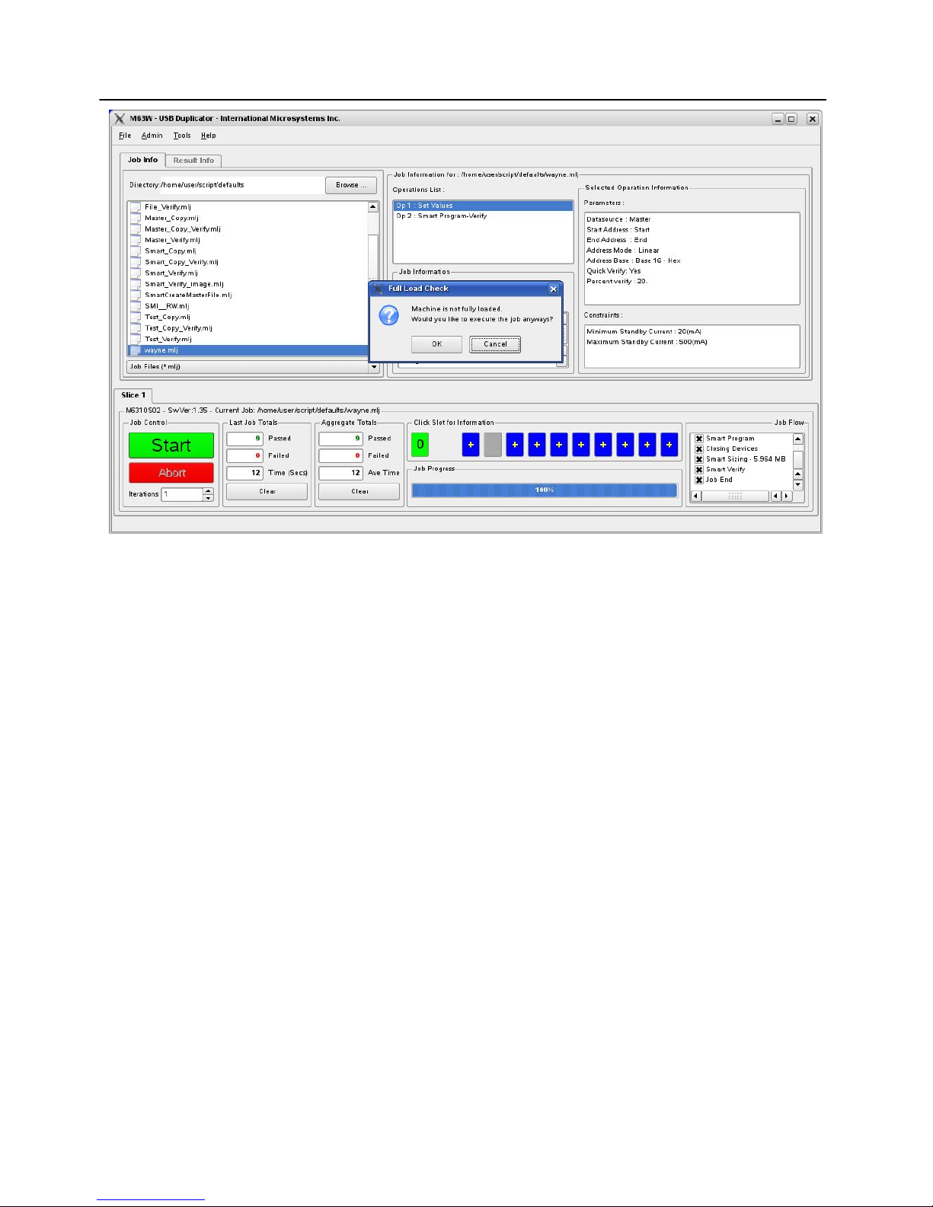Open the Admin menu
This screenshot has width=933, height=1207.
pyautogui.click(x=152, y=136)
